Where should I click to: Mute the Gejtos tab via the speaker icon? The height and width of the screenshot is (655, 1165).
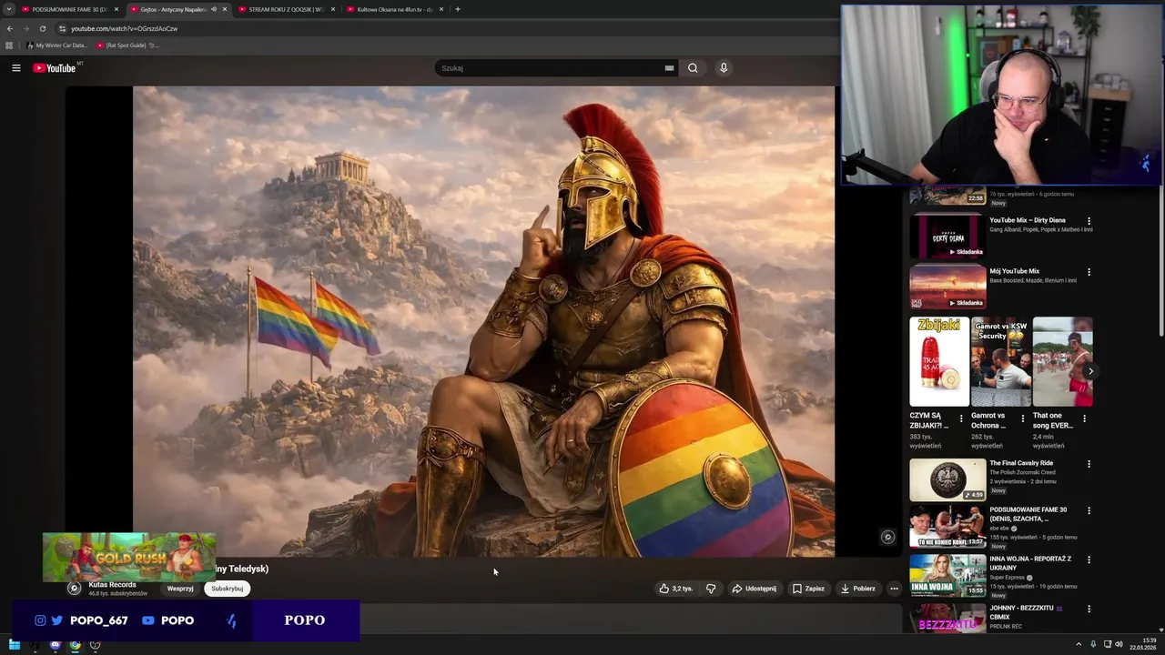coord(214,9)
